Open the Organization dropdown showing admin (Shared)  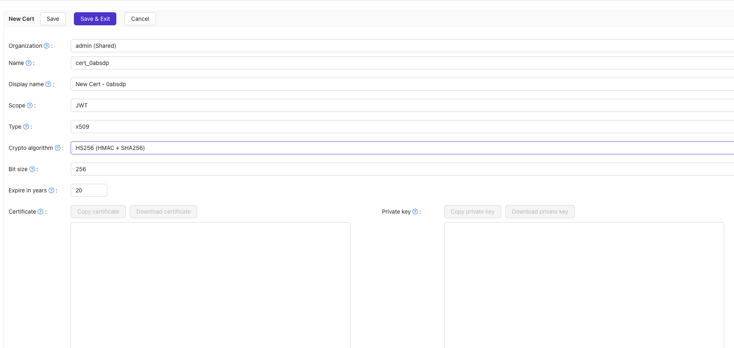402,46
